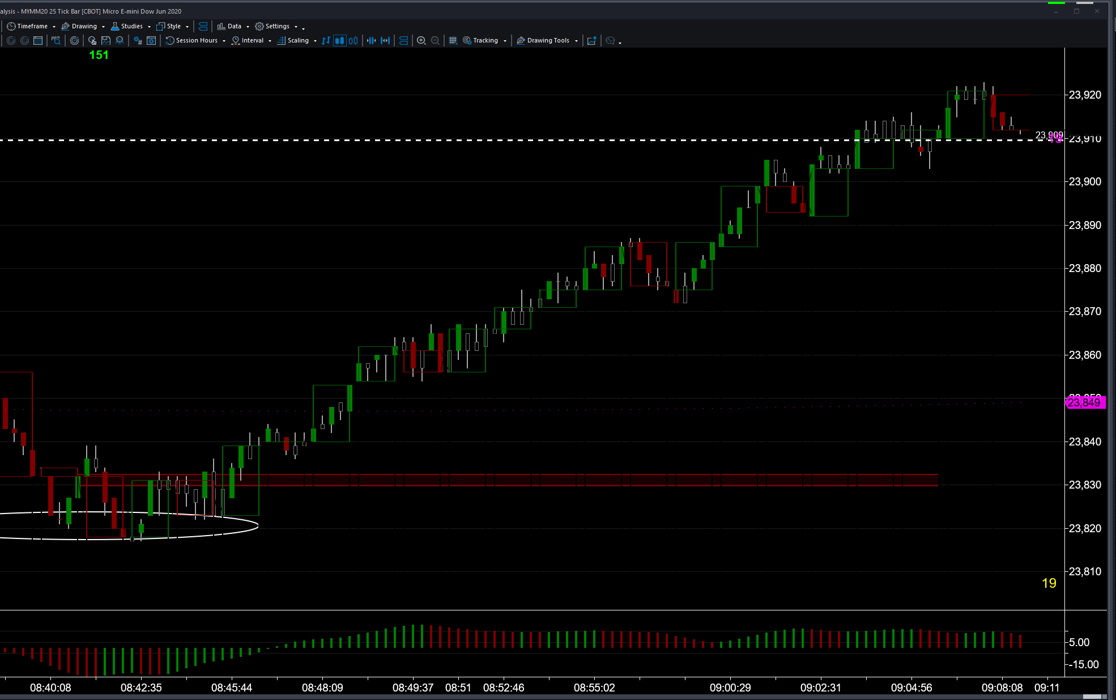Click the magenta 23,849 price marker
The image size is (1116, 700).
(1084, 402)
